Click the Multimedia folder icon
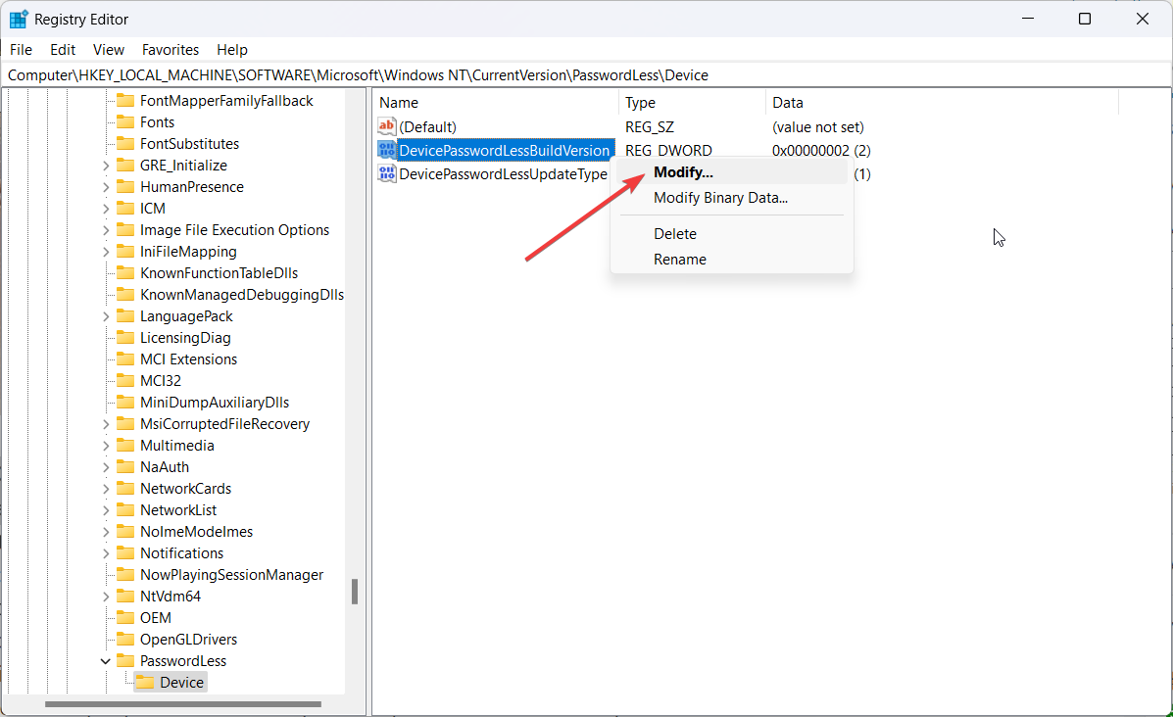Image resolution: width=1173 pixels, height=717 pixels. [x=125, y=446]
